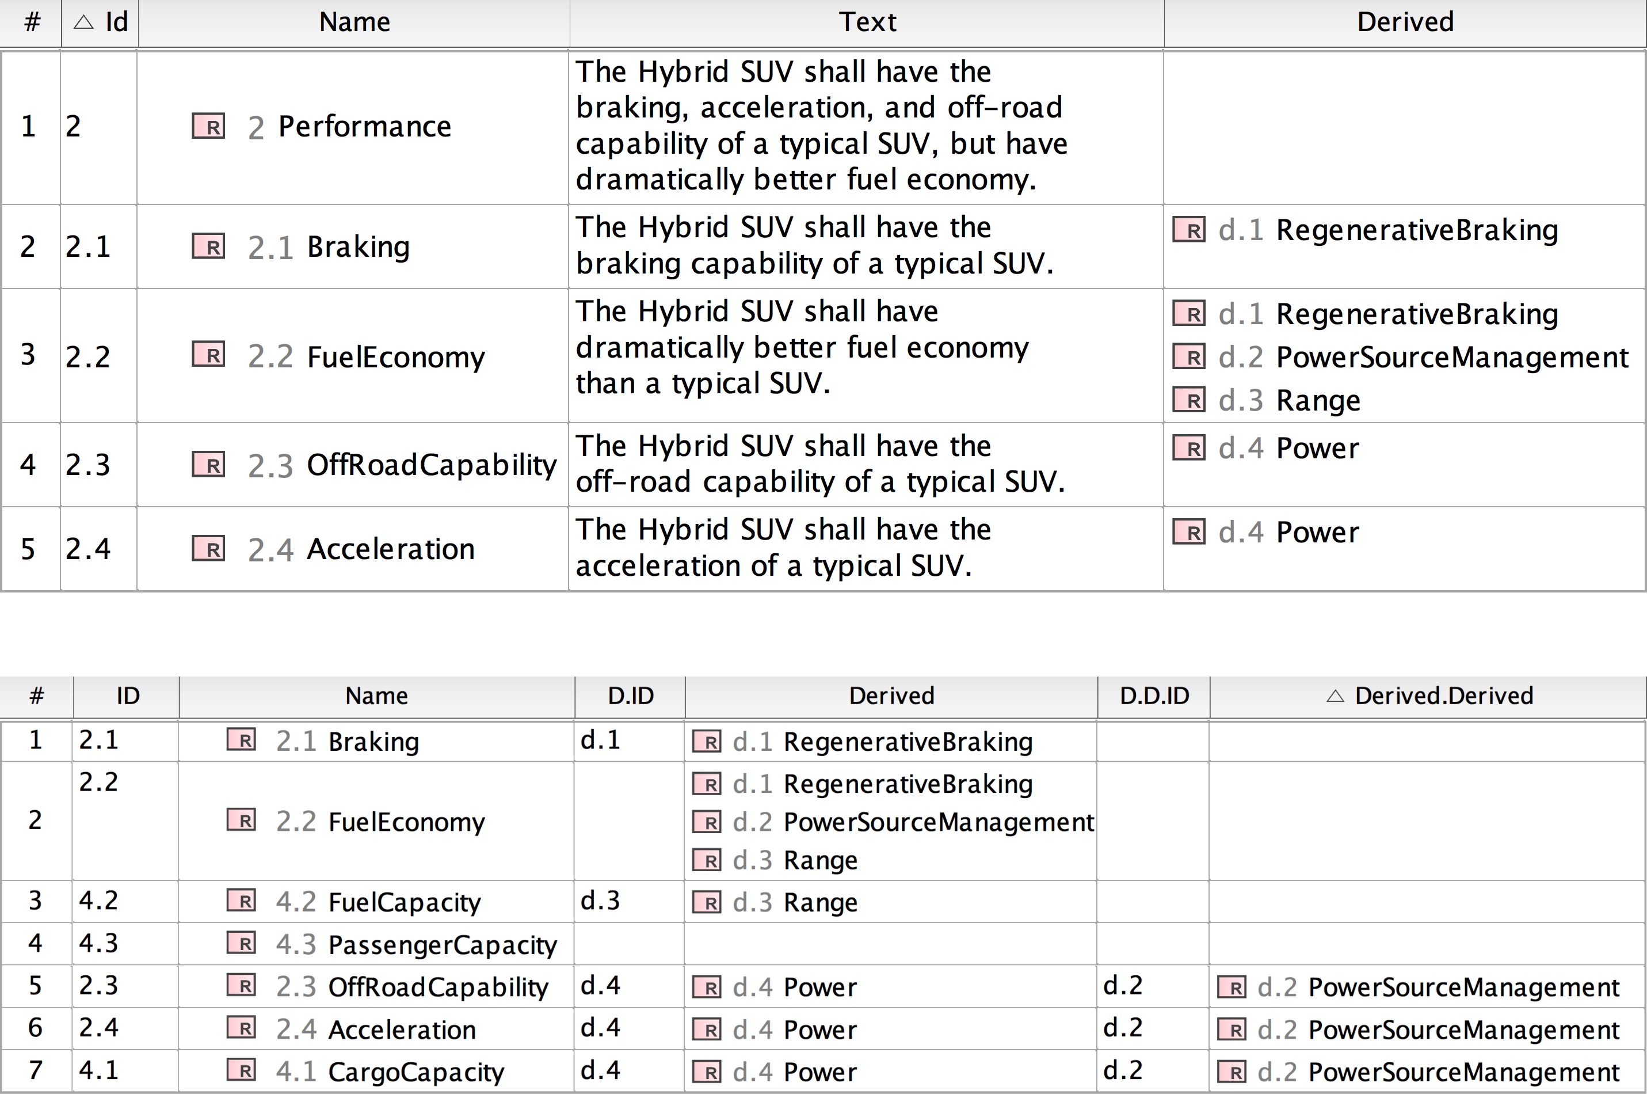Click requirement icon beside 2.3 OffRoadCapability in top table
This screenshot has height=1094, width=1647.
coord(208,465)
